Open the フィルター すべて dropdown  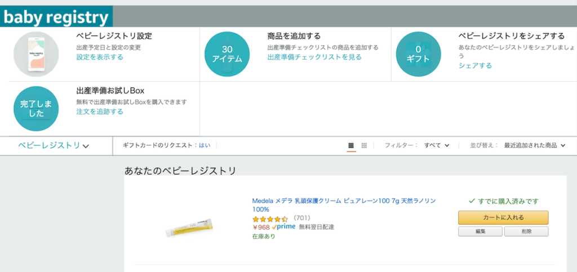point(437,145)
